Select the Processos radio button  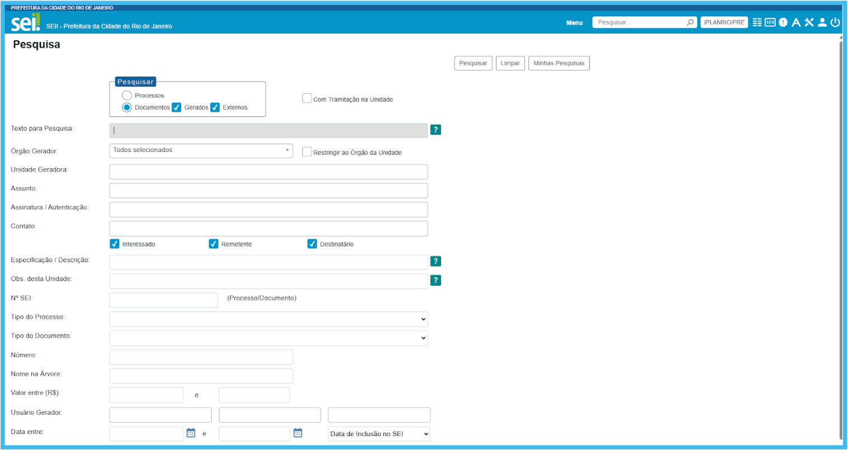(127, 96)
